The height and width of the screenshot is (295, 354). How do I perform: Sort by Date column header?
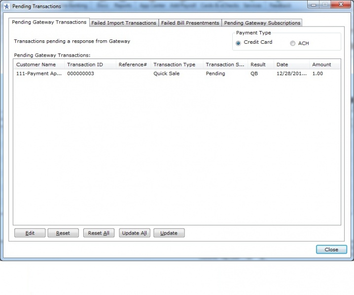point(291,64)
